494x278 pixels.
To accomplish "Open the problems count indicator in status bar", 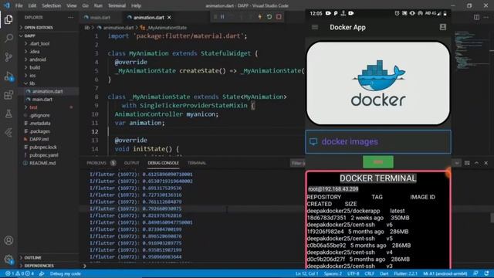I will point(19,273).
